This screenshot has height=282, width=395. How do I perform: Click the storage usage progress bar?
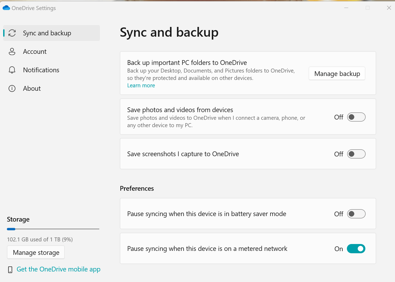click(53, 229)
